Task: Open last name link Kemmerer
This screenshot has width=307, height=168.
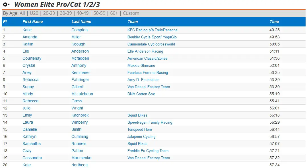Action: (x=81, y=72)
